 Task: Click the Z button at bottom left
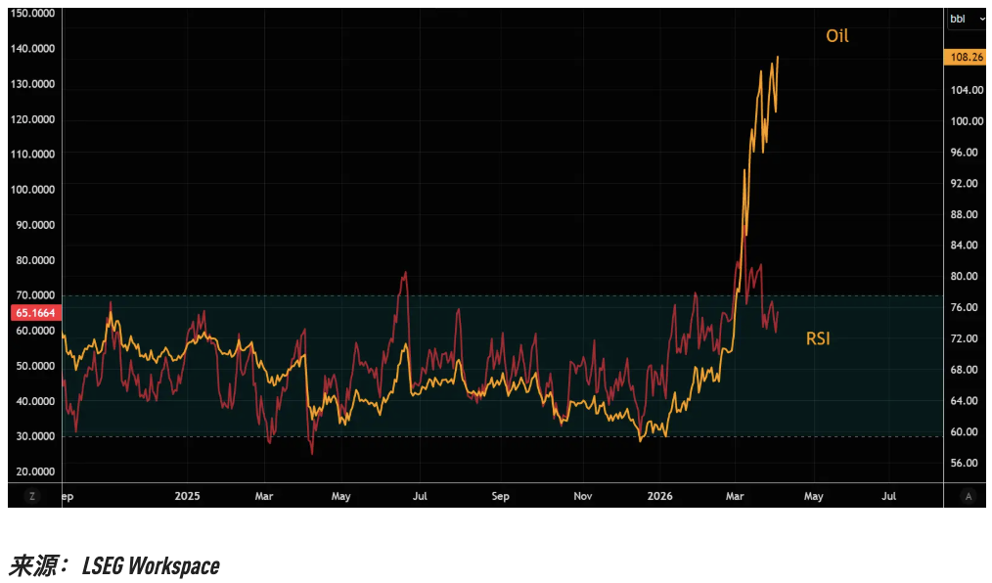[x=32, y=496]
